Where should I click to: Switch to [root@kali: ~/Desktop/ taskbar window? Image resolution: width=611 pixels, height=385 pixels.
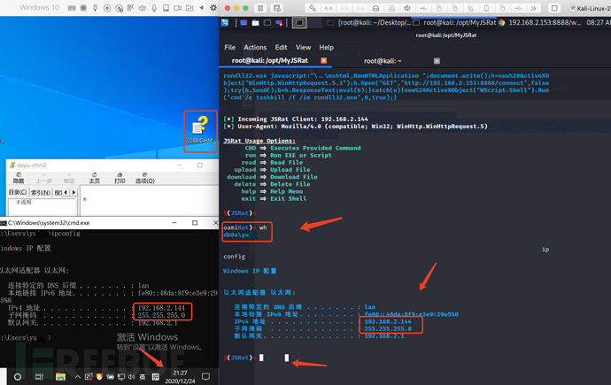pyautogui.click(x=370, y=23)
